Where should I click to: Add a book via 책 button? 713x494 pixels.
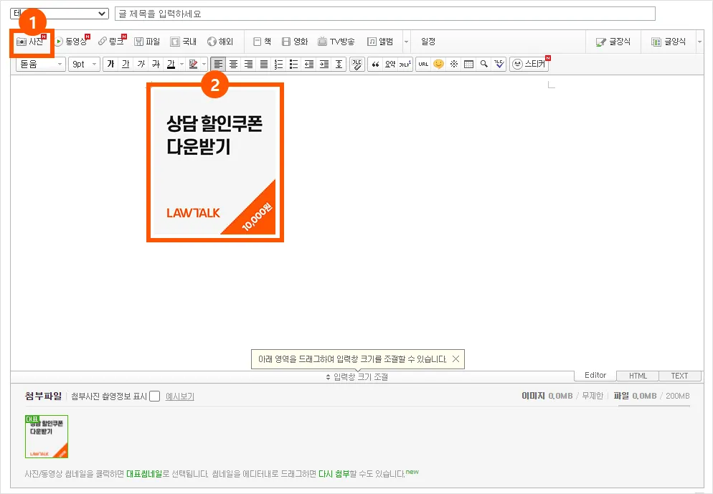coord(262,42)
